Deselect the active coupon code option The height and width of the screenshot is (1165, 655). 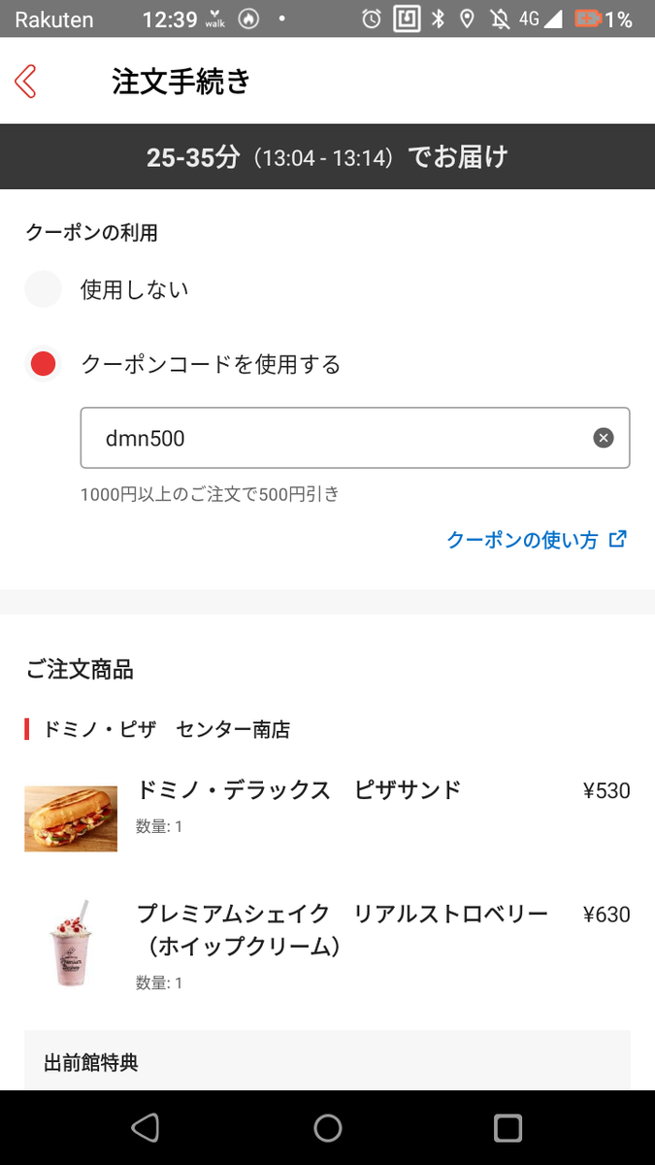43,363
